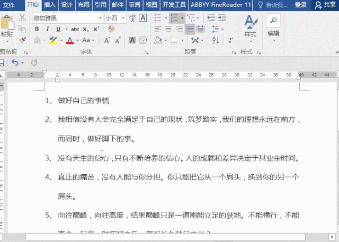Switch to the 引用 References tab

pos(100,5)
